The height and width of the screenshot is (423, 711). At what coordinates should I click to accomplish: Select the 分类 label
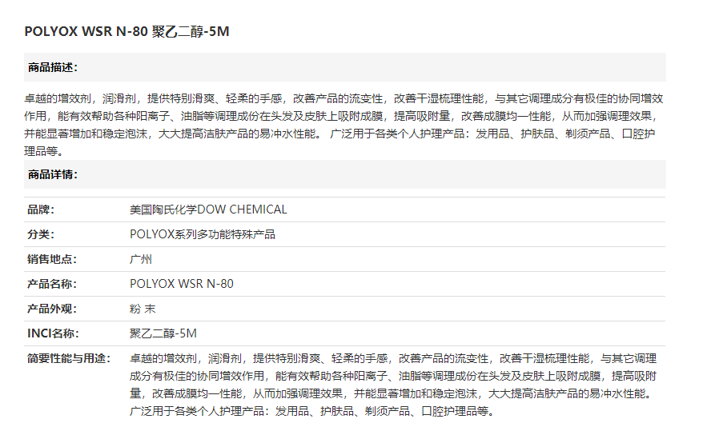point(41,234)
